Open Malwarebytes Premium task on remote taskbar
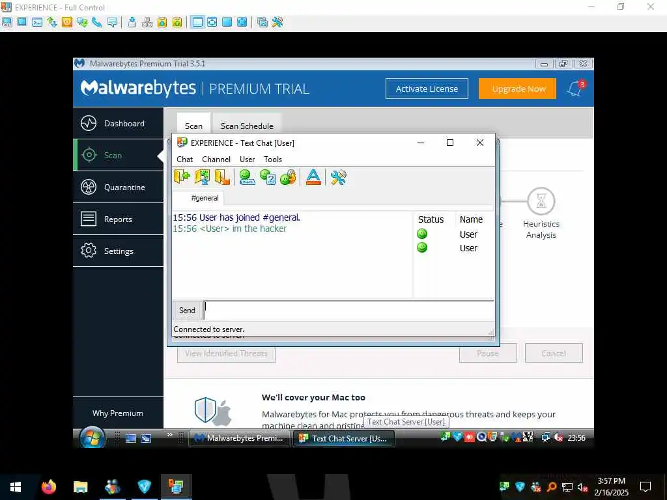This screenshot has width=667, height=500. (x=240, y=438)
